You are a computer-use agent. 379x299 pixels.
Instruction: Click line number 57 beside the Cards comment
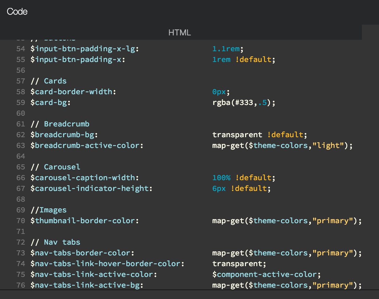coord(21,81)
